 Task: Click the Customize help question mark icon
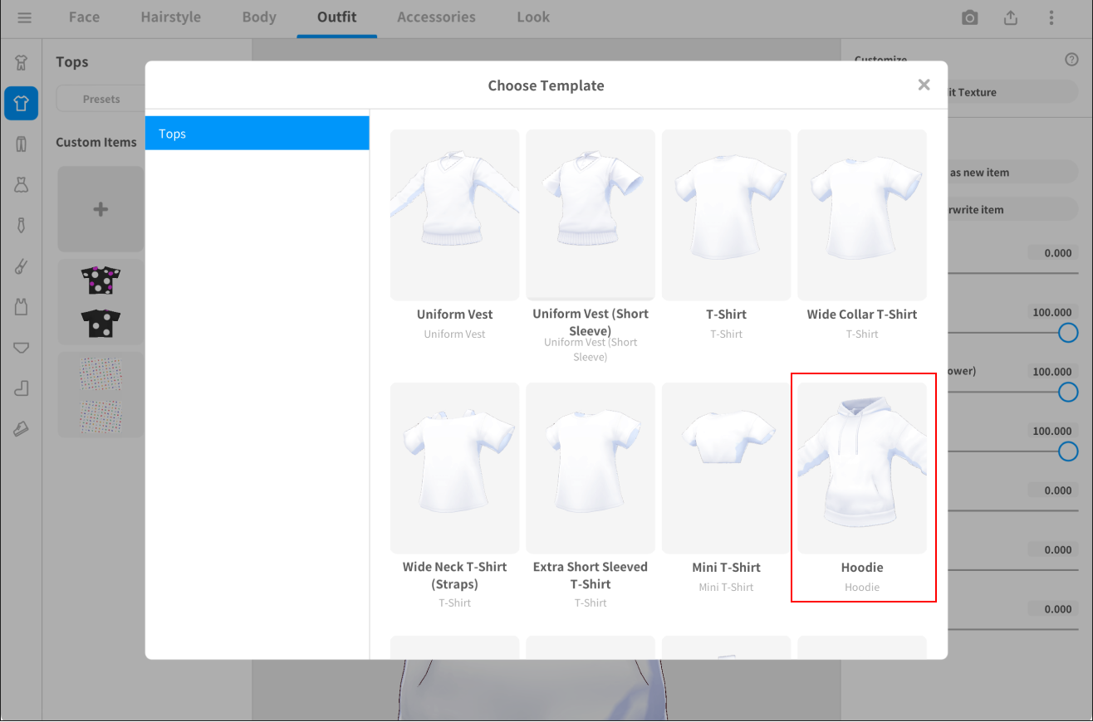tap(1071, 60)
